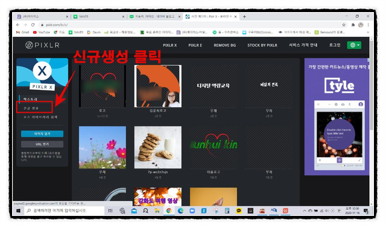Open the 디지털 역량교육 text thumbnail
This screenshot has width=386, height=228.
213,86
